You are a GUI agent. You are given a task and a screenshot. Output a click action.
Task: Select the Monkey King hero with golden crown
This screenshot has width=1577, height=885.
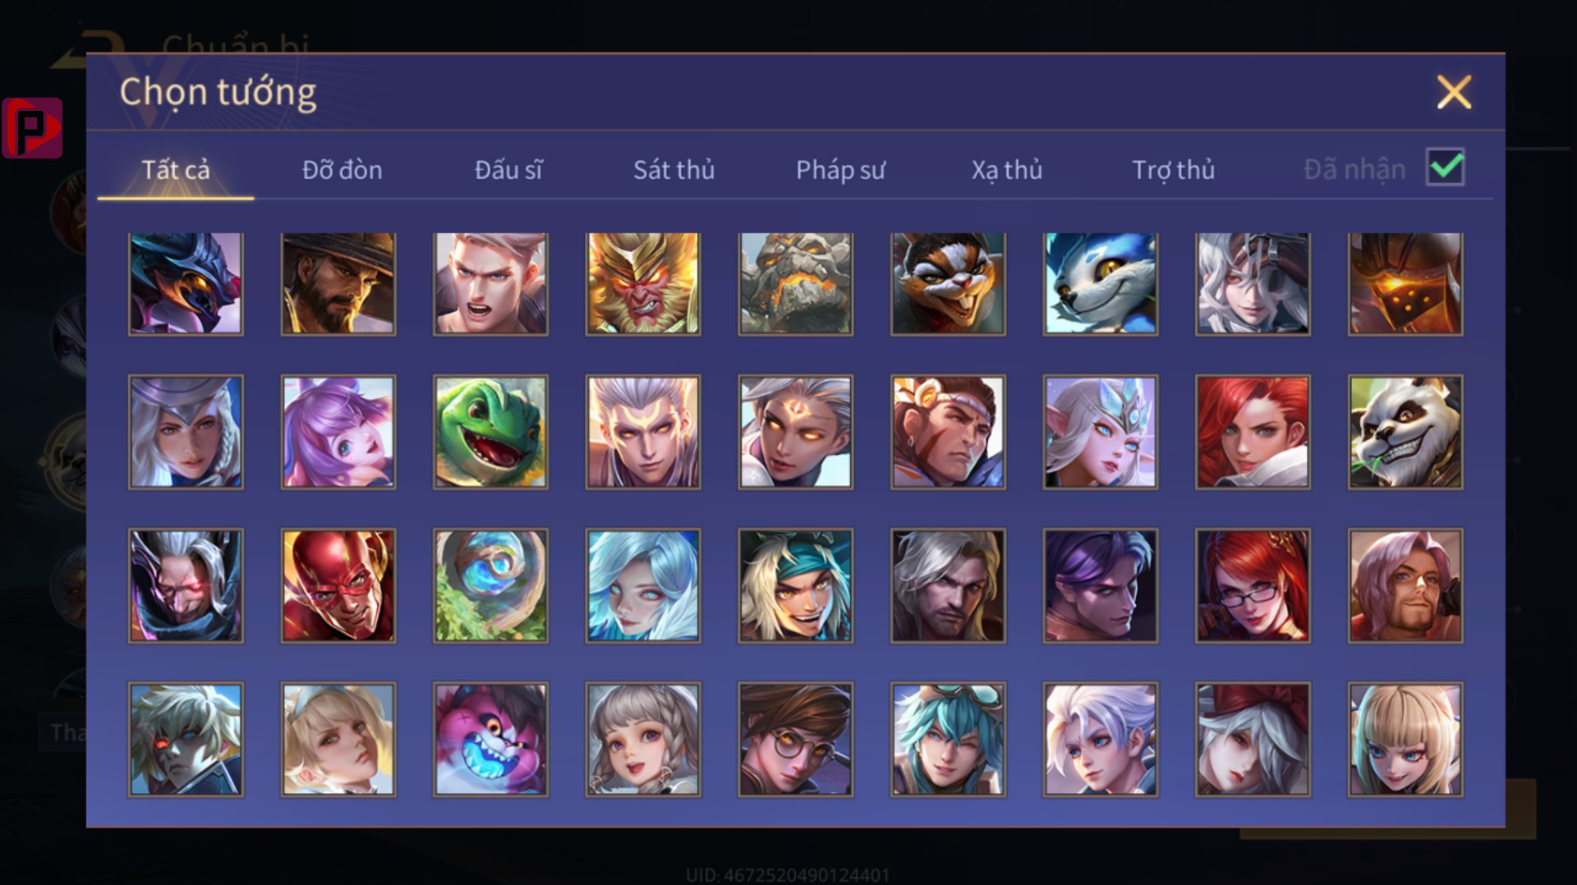643,284
